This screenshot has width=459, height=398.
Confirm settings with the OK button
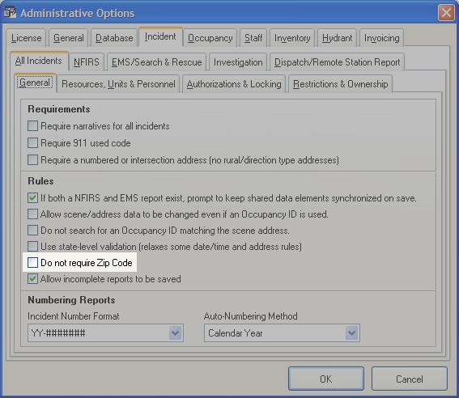pyautogui.click(x=326, y=379)
